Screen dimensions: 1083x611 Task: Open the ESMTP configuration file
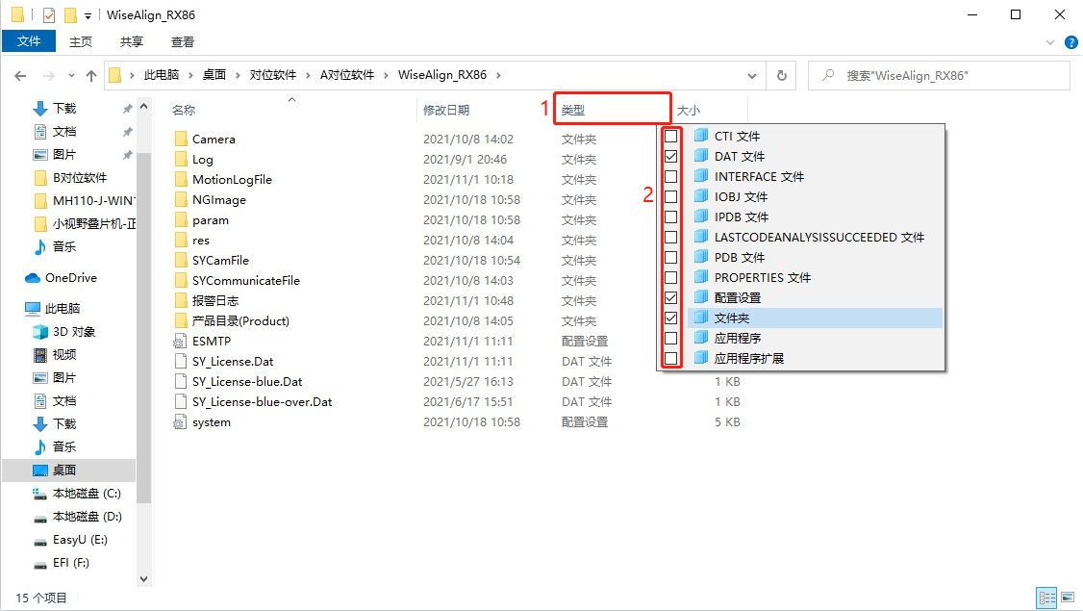click(211, 341)
